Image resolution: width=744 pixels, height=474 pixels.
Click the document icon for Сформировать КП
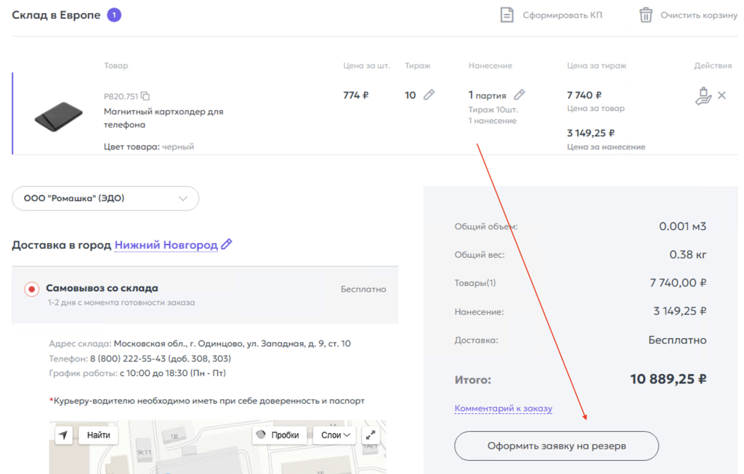click(x=507, y=15)
